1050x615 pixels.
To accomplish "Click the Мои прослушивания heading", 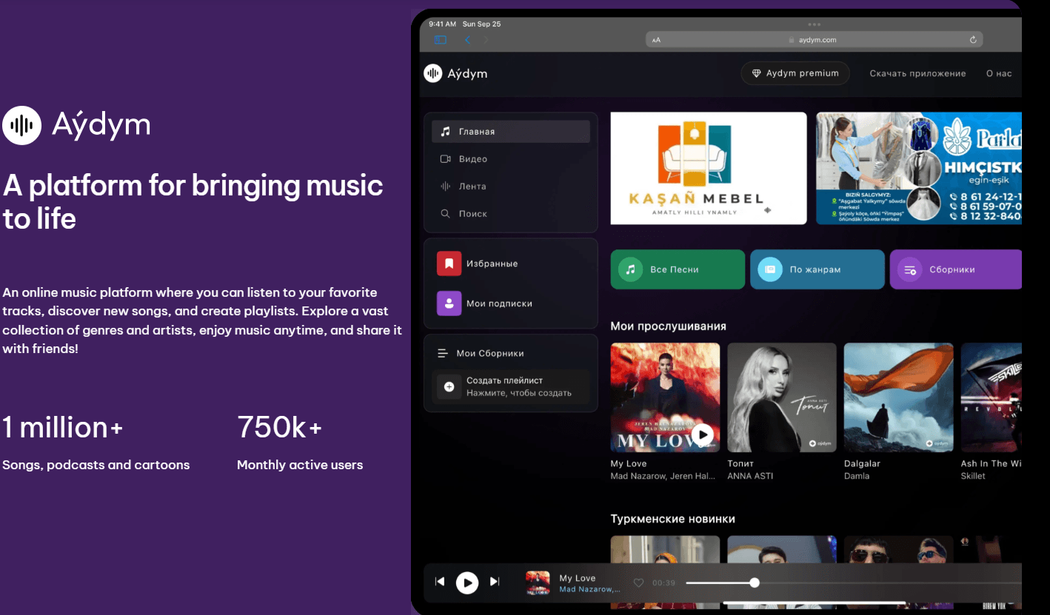I will [x=668, y=326].
